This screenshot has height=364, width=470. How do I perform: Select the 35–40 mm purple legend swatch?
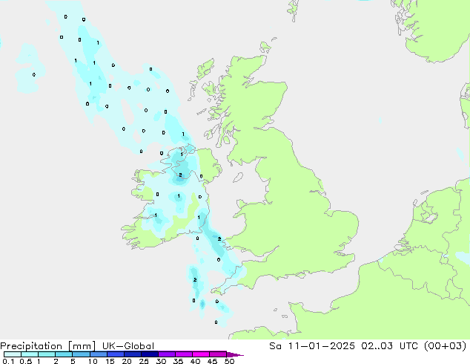click(184, 354)
